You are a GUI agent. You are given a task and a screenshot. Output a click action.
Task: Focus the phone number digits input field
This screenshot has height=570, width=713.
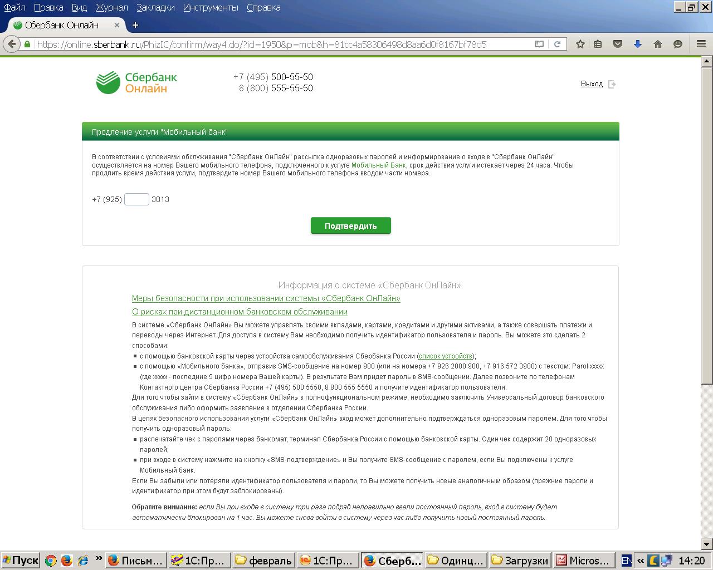(x=136, y=199)
